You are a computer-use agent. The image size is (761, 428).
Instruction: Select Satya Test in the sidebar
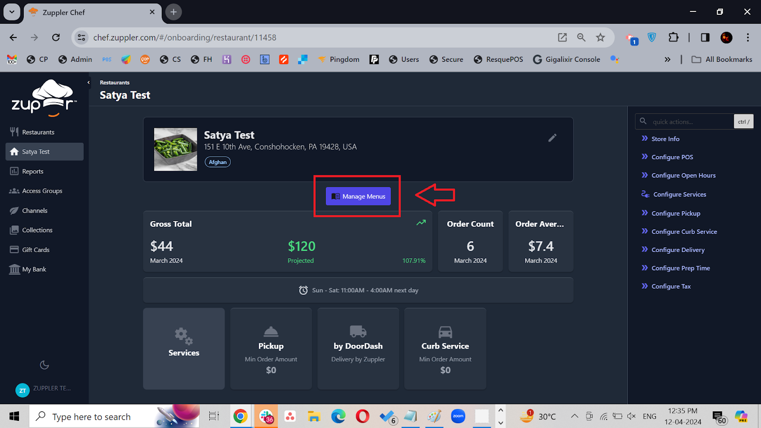(x=45, y=152)
